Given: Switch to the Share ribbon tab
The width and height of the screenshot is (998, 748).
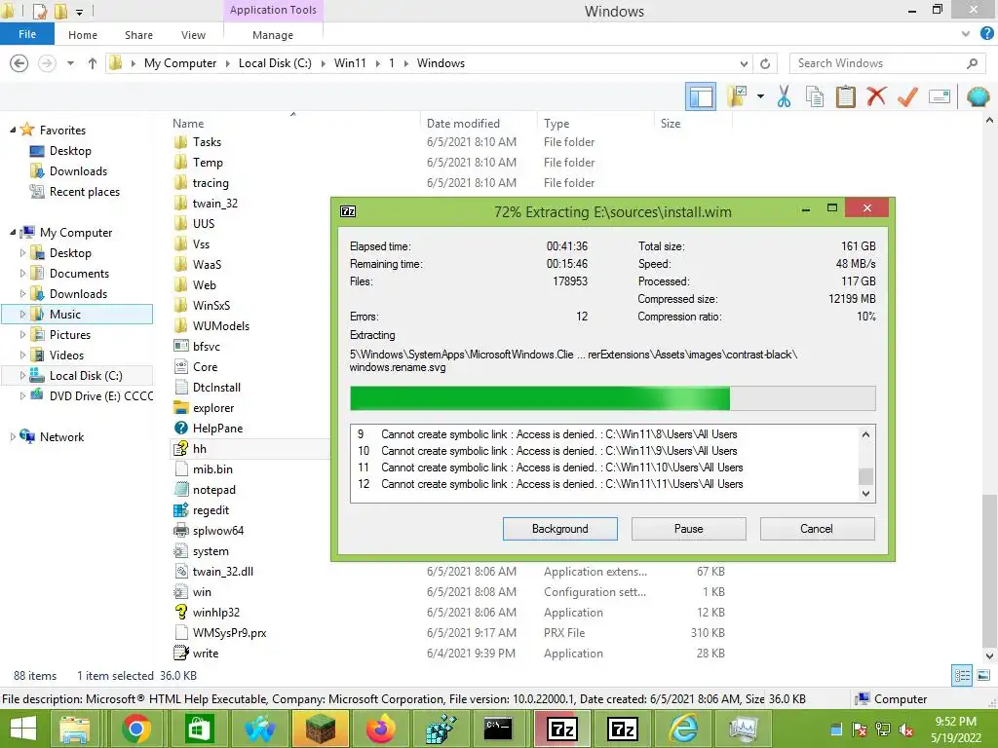Looking at the screenshot, I should tap(138, 35).
